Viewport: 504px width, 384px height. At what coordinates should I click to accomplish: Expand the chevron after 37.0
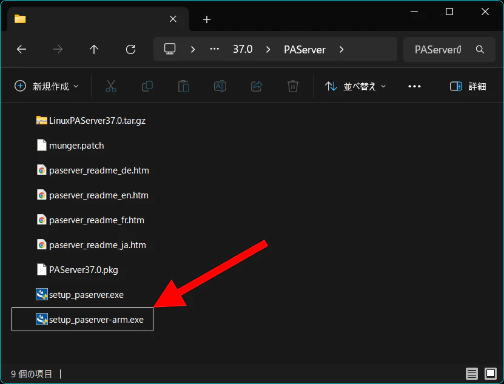(x=268, y=50)
